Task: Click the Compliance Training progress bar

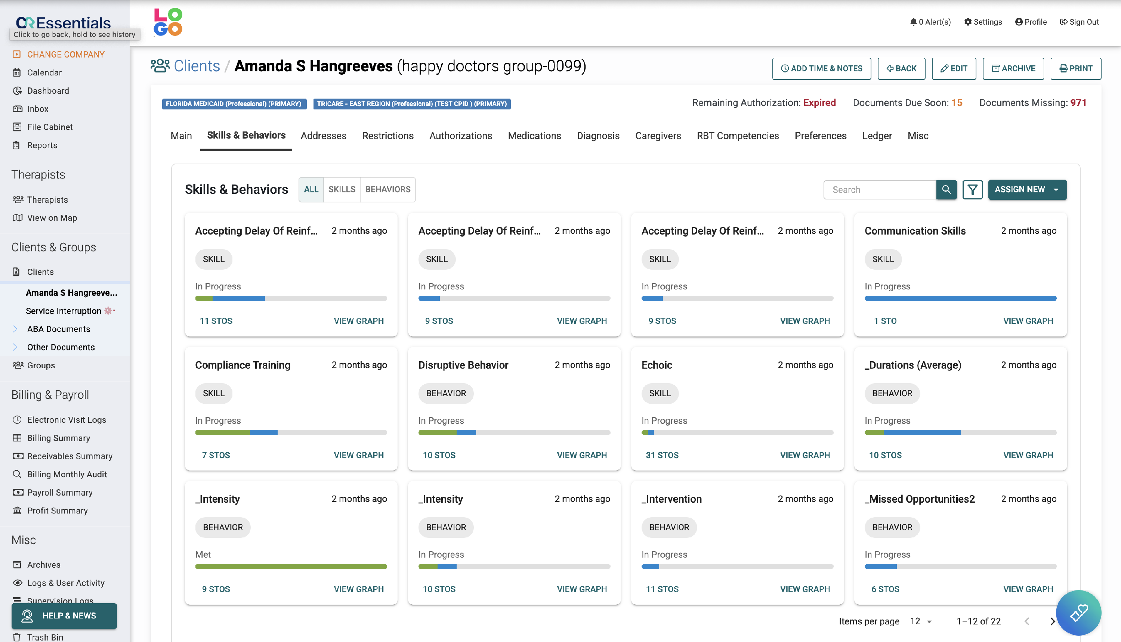Action: tap(291, 432)
